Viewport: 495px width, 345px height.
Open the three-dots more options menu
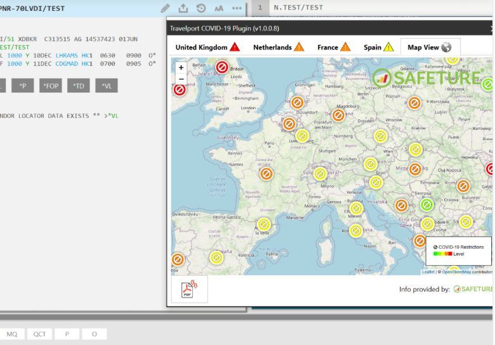(x=237, y=8)
